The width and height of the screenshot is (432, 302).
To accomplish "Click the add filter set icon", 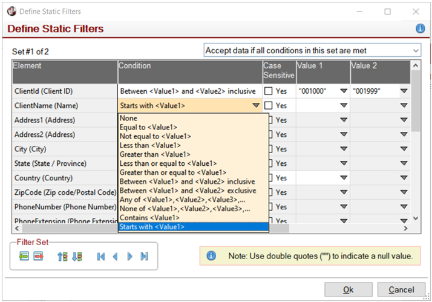I will 24,256.
